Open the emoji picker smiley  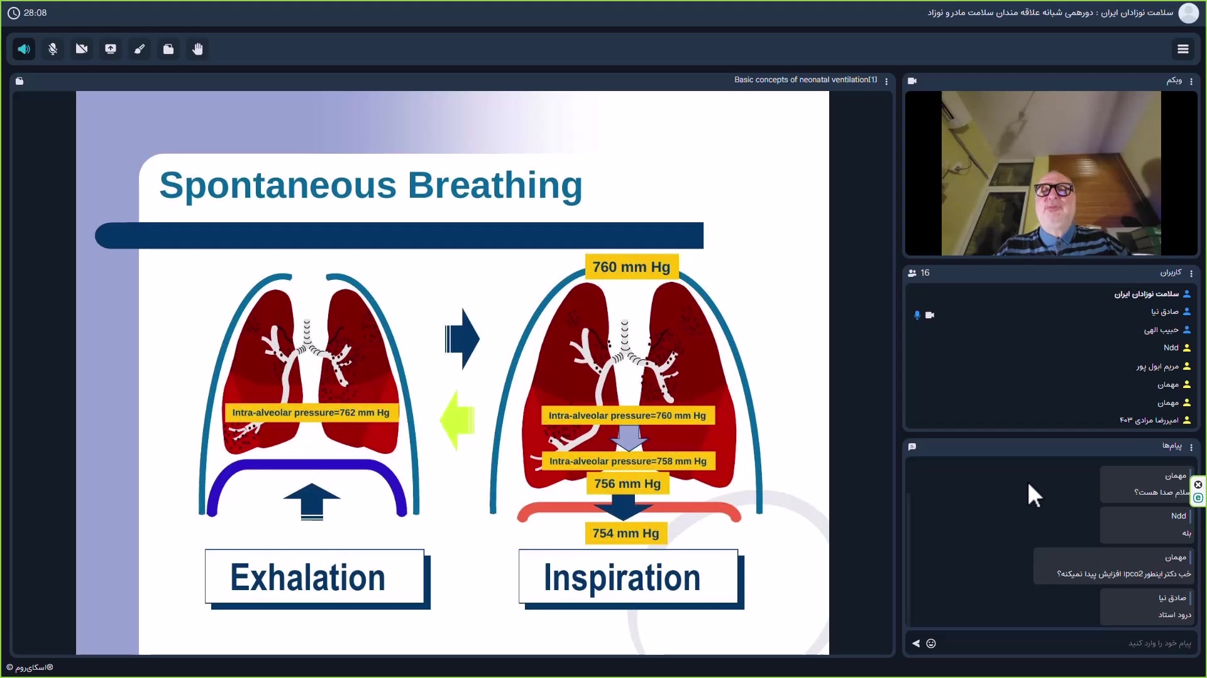(931, 643)
